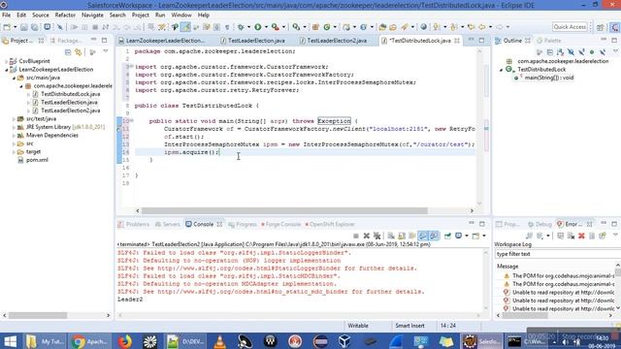621x349 pixels.
Task: Click Export Log icon in Error Log
Action: pos(529,236)
